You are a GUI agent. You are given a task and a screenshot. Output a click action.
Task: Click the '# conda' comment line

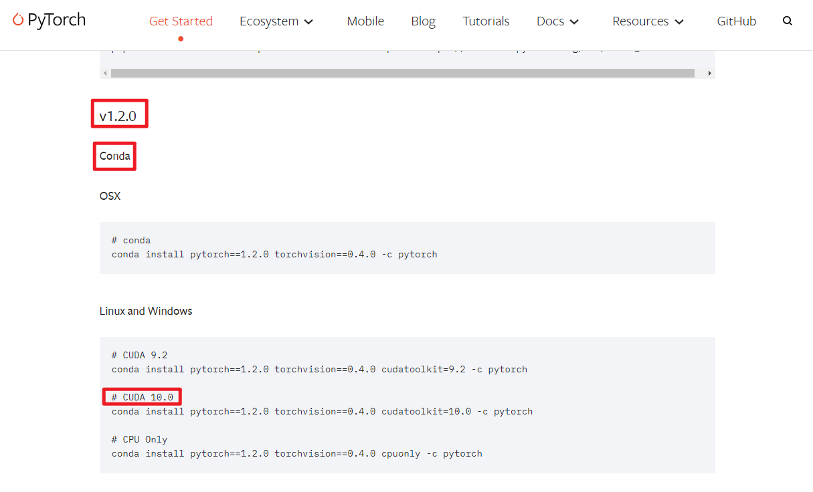click(x=131, y=240)
